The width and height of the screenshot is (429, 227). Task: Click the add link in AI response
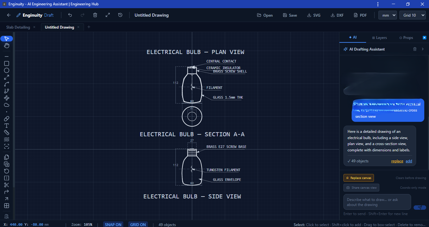409,161
